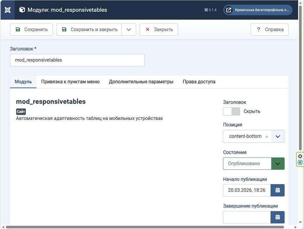Expand the Сохранить и закрыть dropdown arrow

(x=129, y=29)
